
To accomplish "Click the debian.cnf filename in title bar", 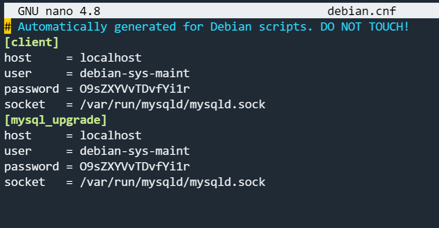I will click(x=362, y=11).
